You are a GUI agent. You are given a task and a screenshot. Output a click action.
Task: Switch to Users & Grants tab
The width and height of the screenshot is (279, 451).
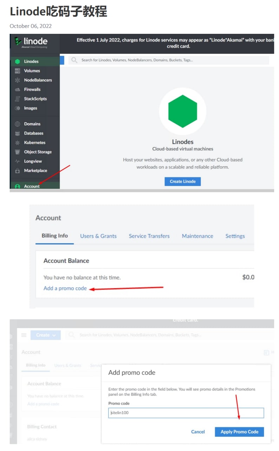tap(98, 236)
